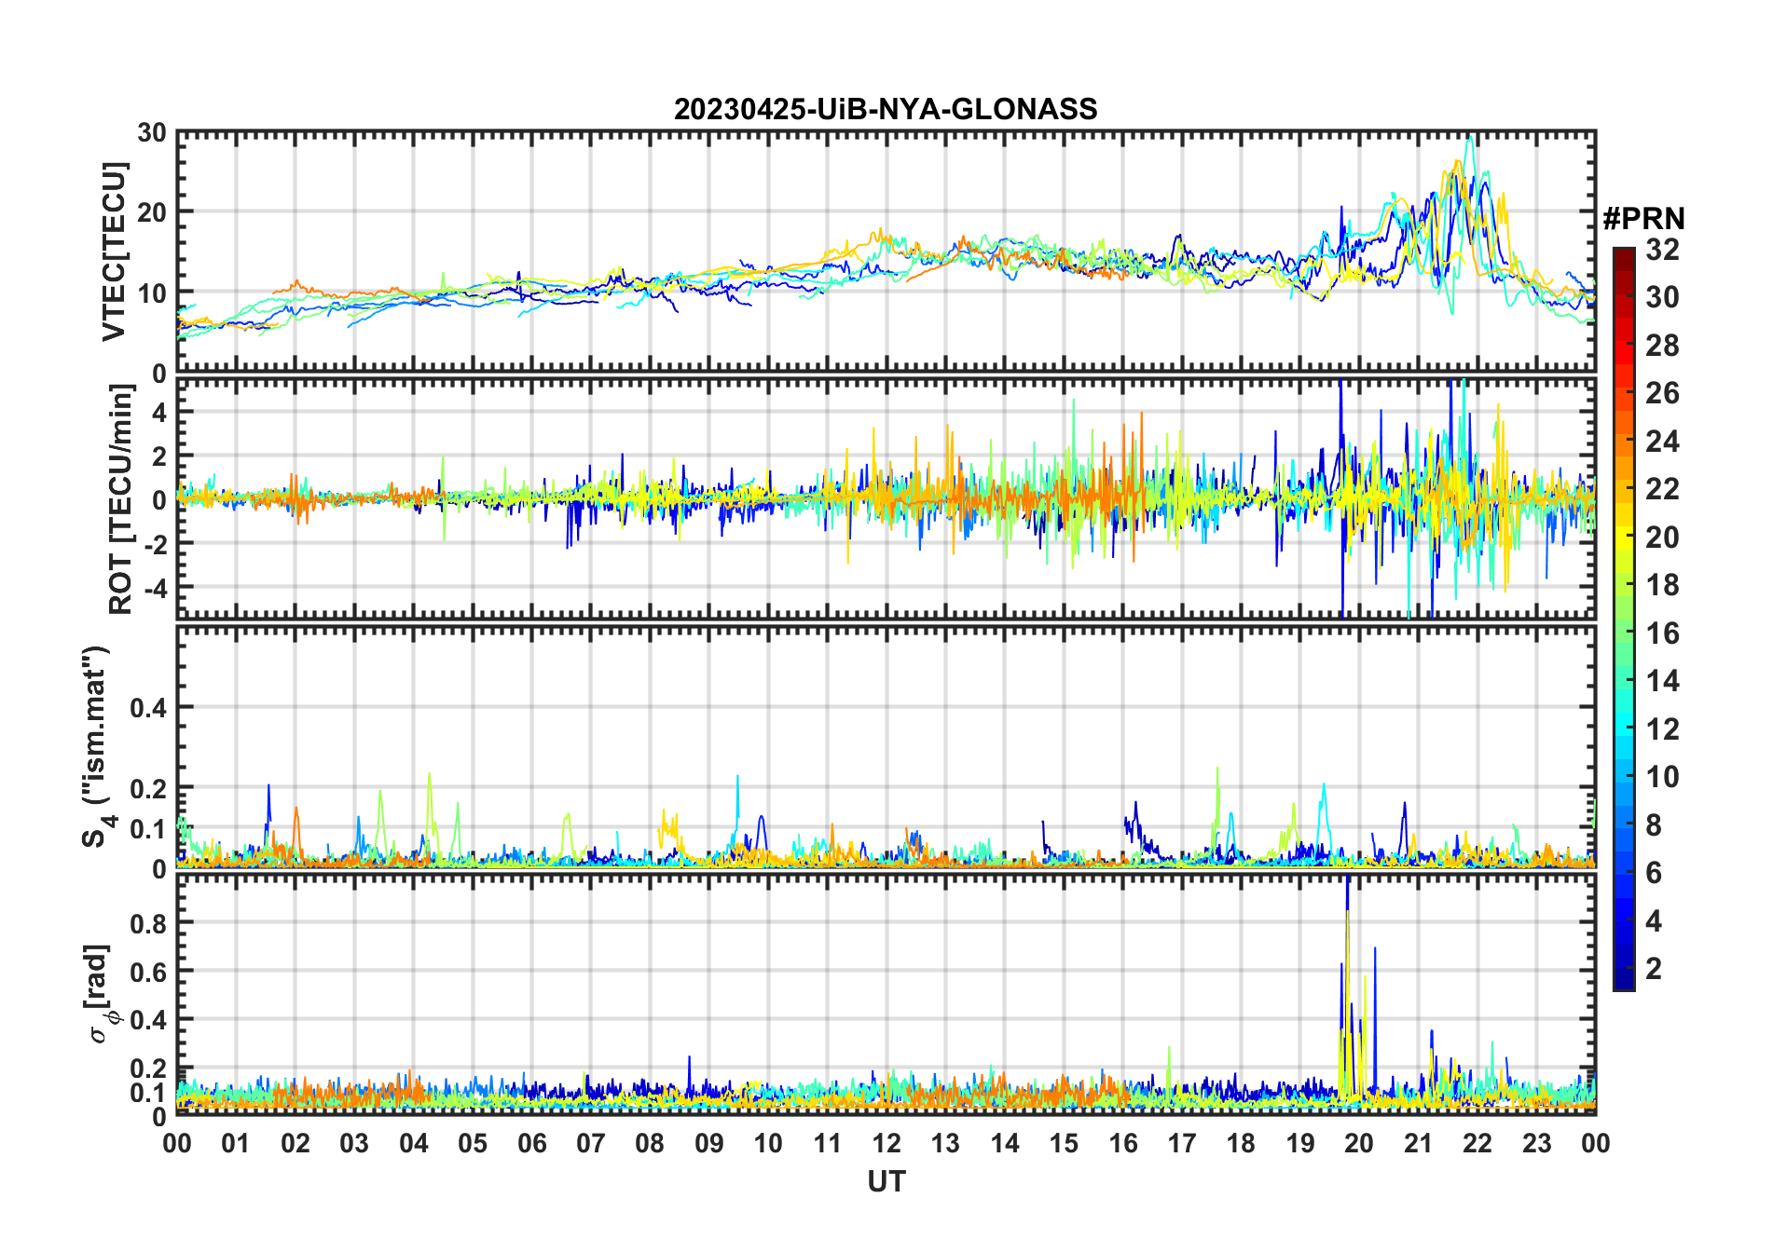1773x1239 pixels.
Task: Click the 28 label on the PRN colorbar
Action: click(x=1662, y=346)
